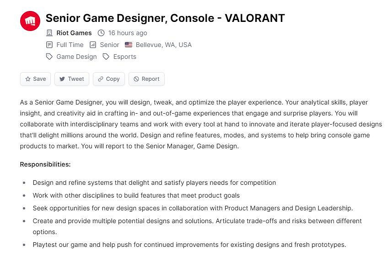Click the tag icon before Game Design

tap(49, 57)
